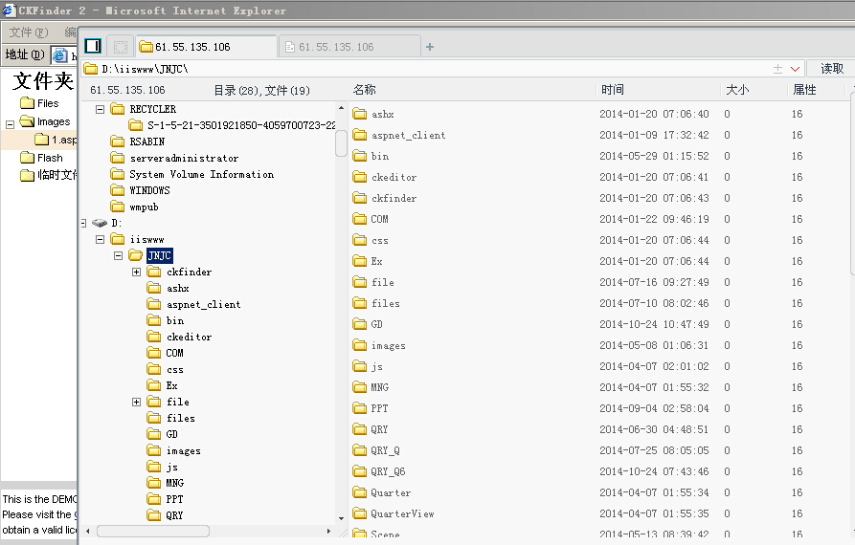The image size is (855, 545).
Task: Select the D: drive icon
Action: [x=100, y=223]
